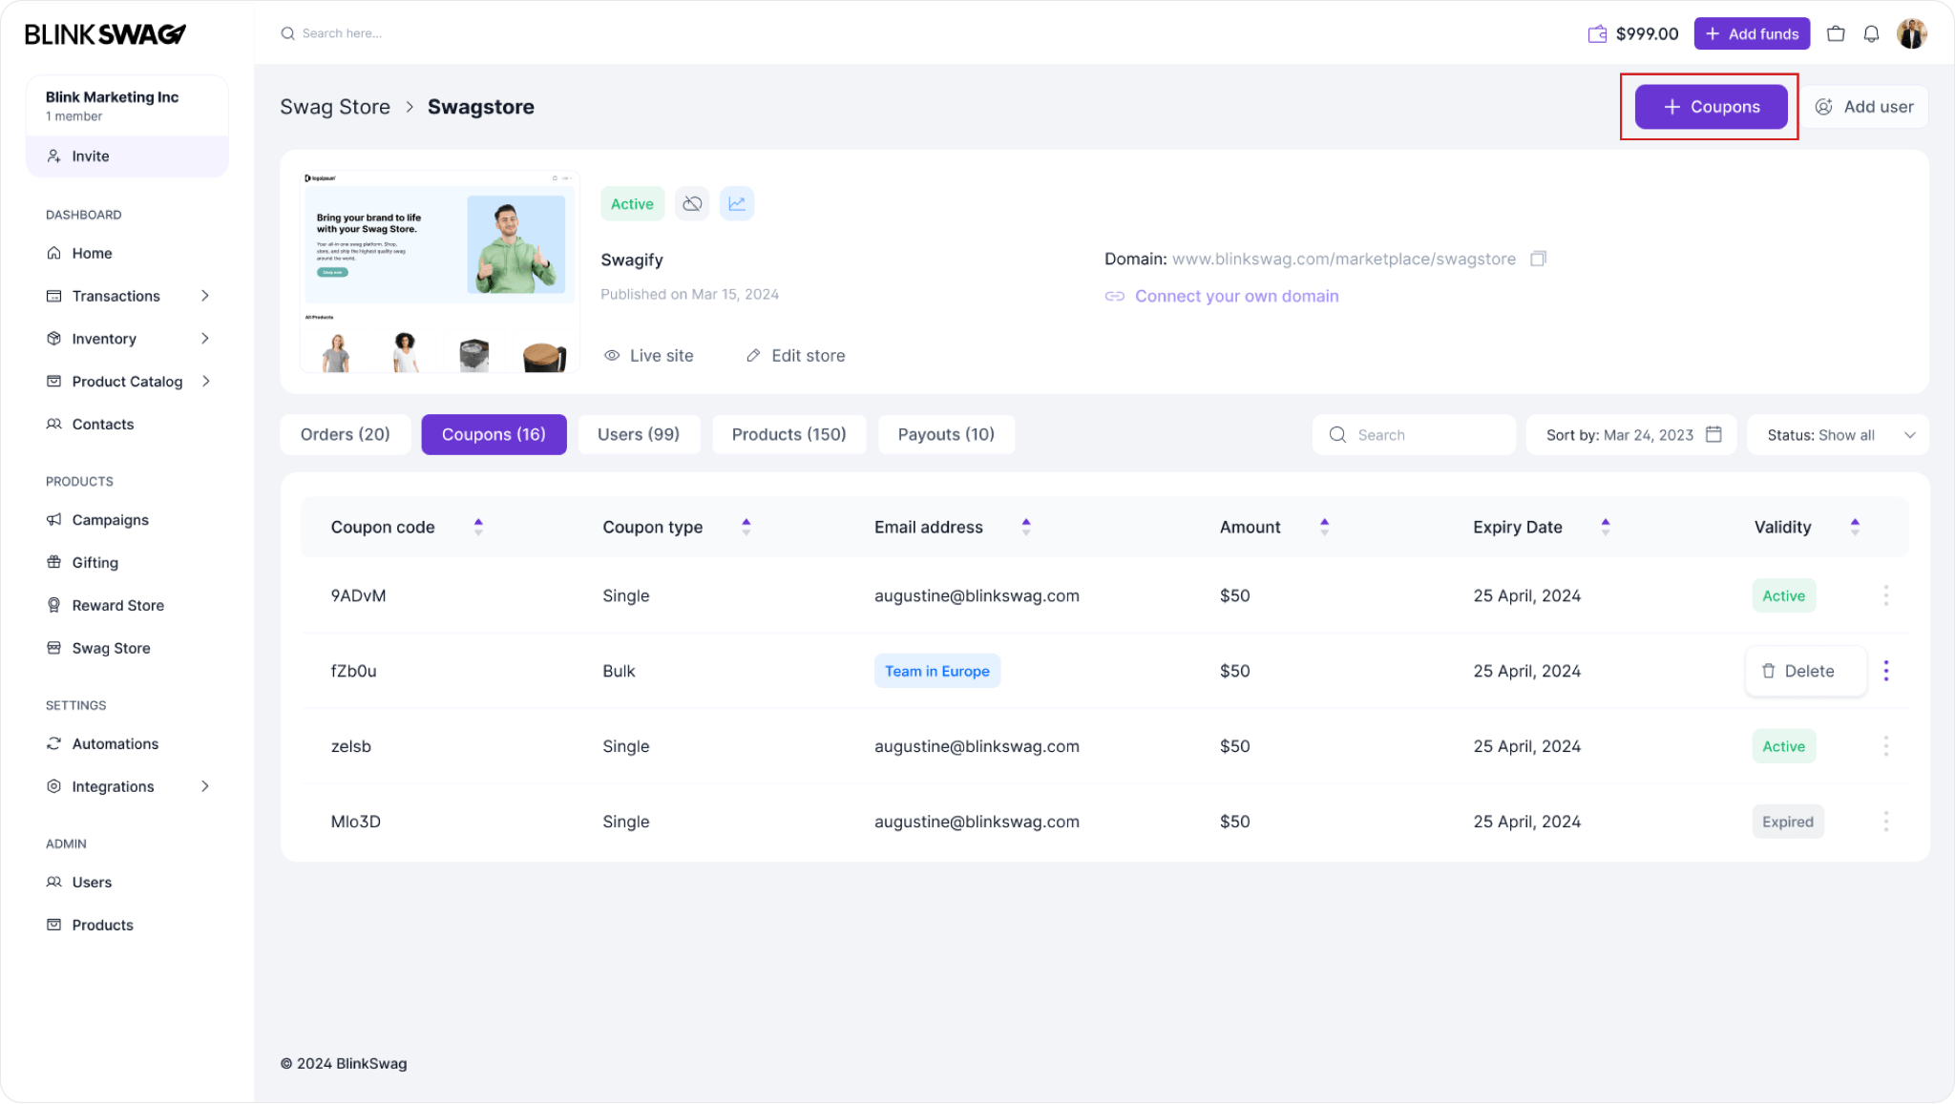Open Live site link
The width and height of the screenshot is (1955, 1104).
(x=649, y=355)
